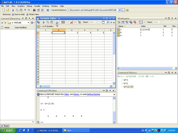Click the Redo arrow in main toolbar

pos(29,10)
